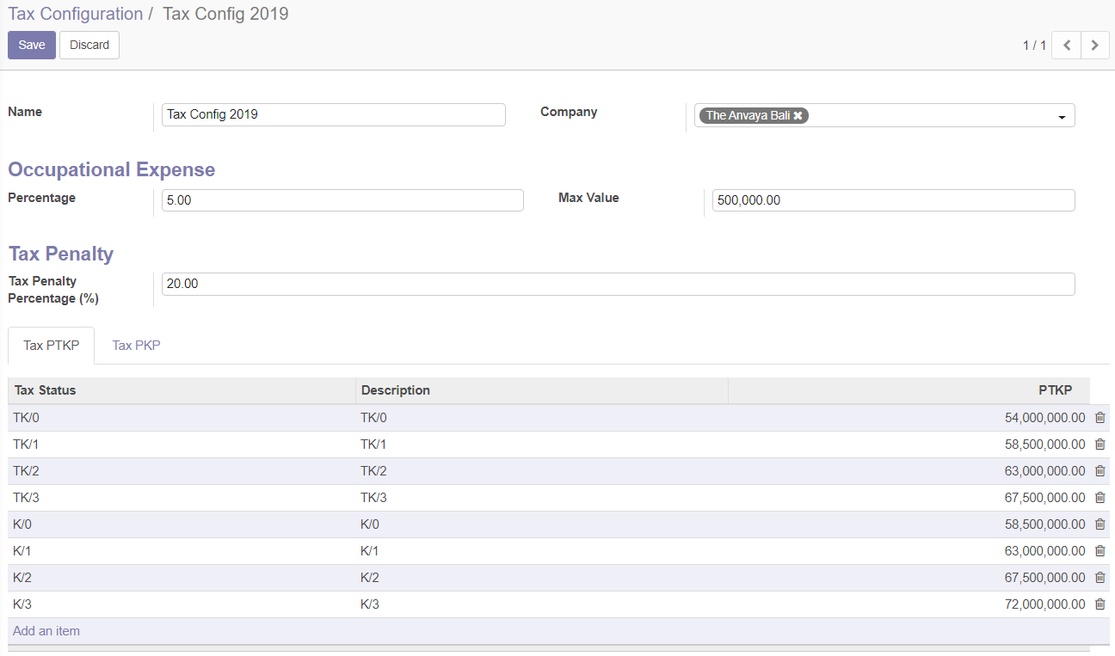
Task: Remove The Anvaya Bali company tag
Action: (x=798, y=115)
